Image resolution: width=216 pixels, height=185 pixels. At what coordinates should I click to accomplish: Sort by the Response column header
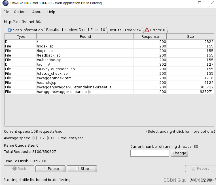[x=150, y=37]
